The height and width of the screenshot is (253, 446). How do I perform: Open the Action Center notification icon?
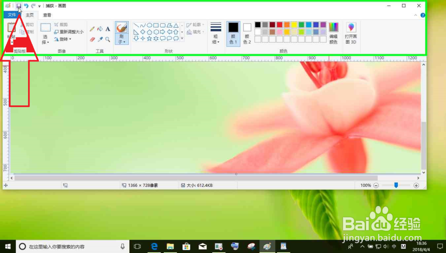click(x=440, y=246)
